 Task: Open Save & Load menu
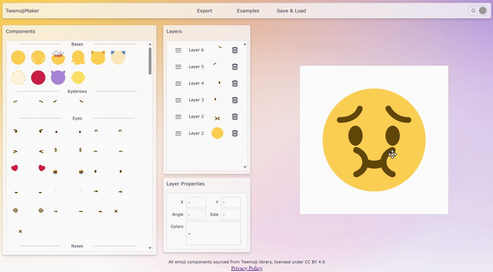pos(291,10)
